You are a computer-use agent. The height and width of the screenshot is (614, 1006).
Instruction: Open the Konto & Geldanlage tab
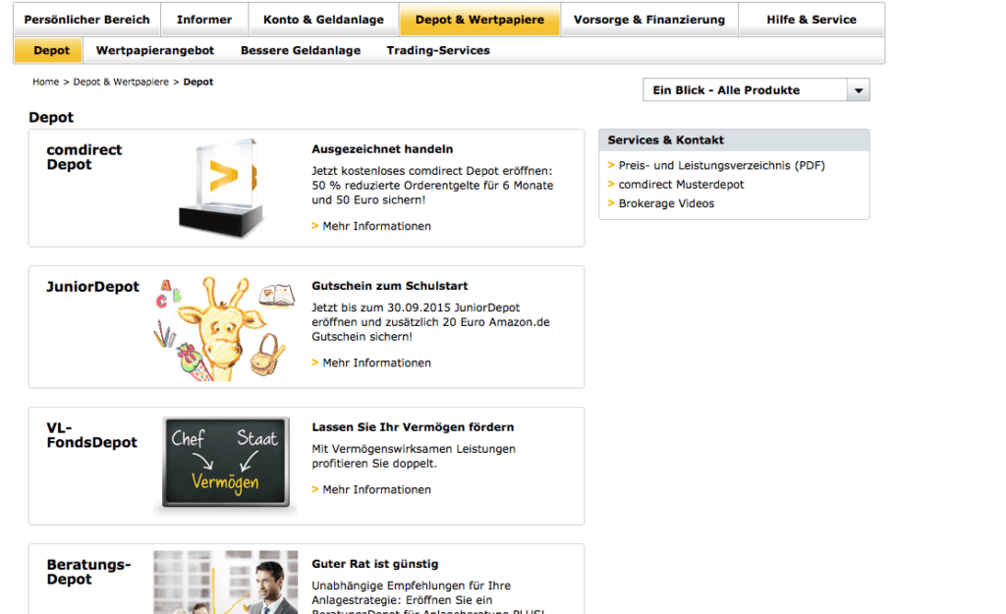click(x=323, y=20)
